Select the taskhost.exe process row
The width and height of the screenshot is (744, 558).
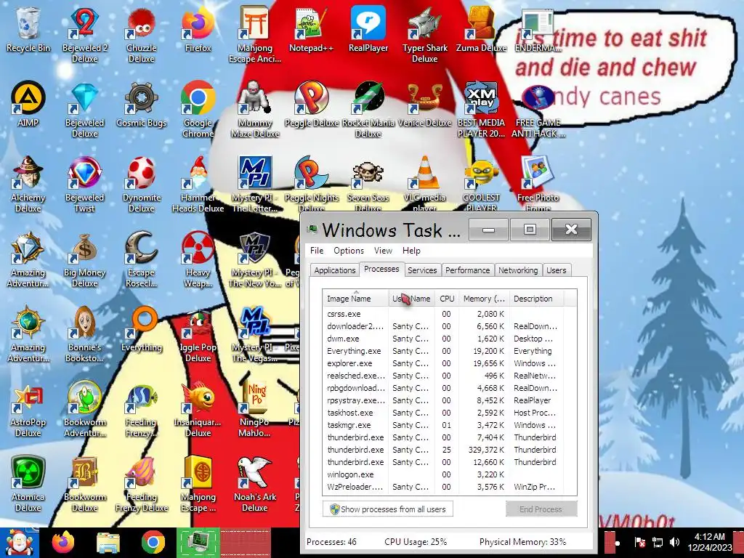(449, 413)
